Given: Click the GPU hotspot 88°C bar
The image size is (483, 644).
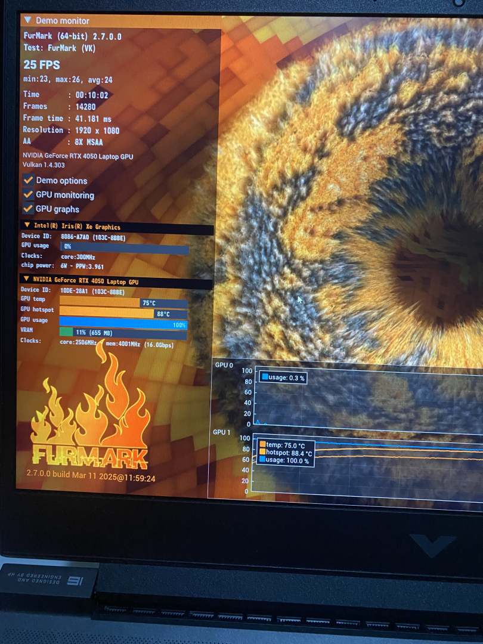Looking at the screenshot, I should tap(123, 314).
